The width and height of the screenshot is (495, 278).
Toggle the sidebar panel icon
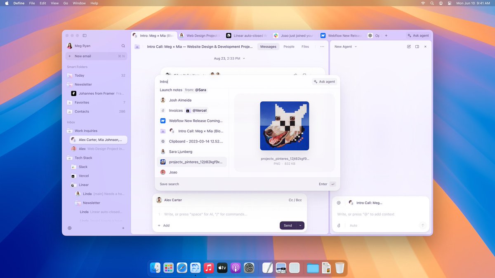coord(85,36)
